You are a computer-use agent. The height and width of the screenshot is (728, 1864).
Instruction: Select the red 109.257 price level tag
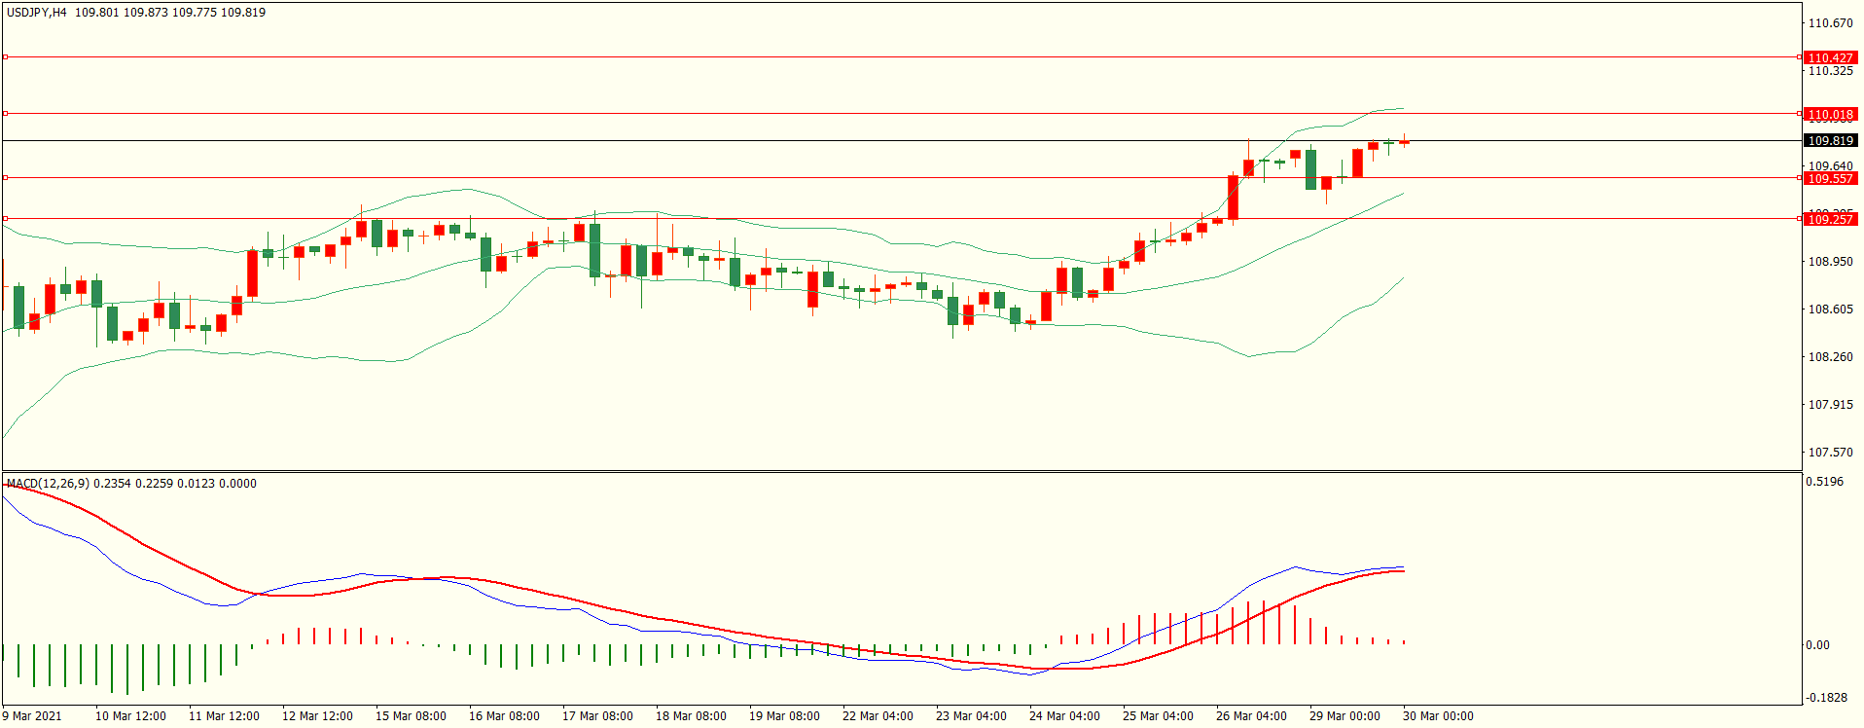1830,219
